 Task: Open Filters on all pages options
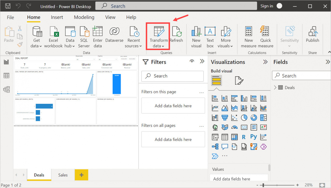(x=202, y=126)
